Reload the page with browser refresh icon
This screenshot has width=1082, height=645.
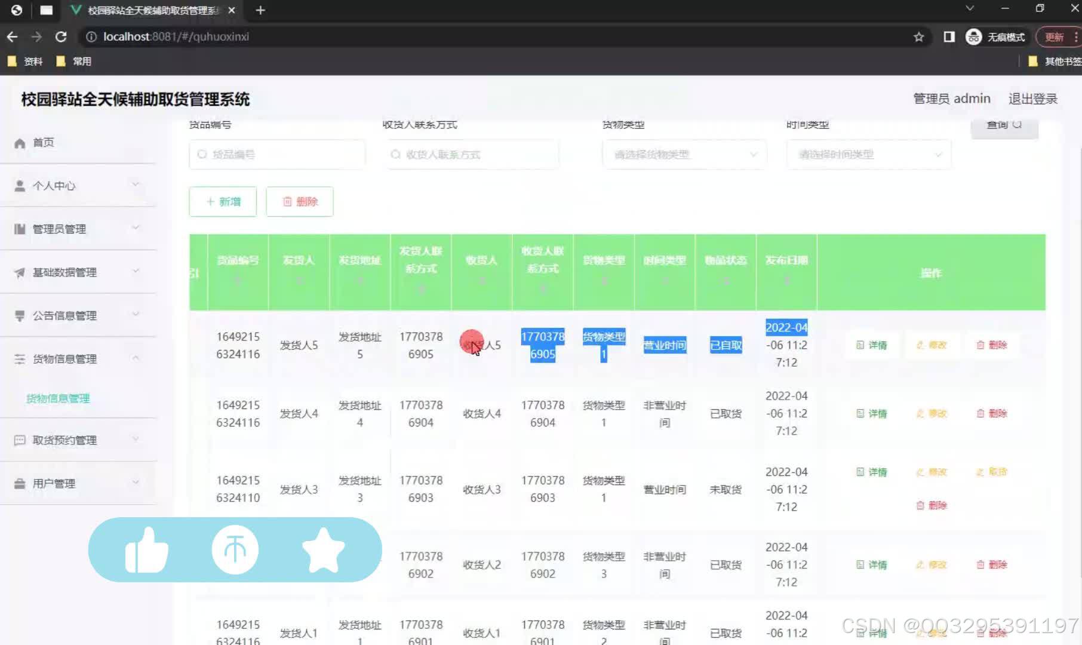(x=61, y=37)
